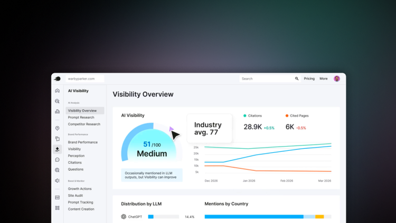Screen dimensions: 396x223
Task: Toggle the Citations series in chart legend
Action: (x=253, y=115)
